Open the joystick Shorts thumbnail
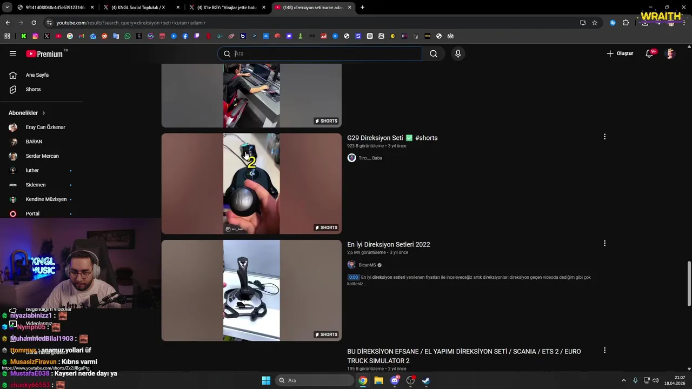The width and height of the screenshot is (692, 389). click(251, 290)
